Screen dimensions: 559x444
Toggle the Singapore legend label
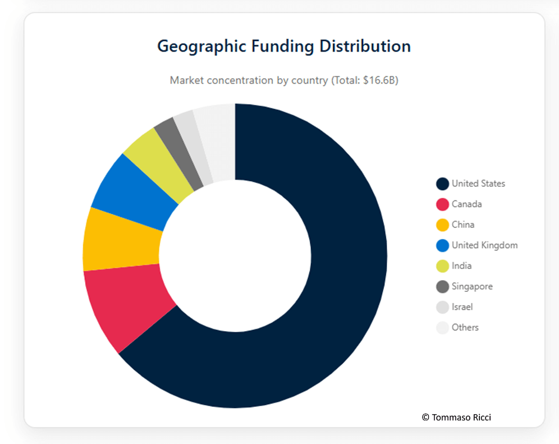472,286
